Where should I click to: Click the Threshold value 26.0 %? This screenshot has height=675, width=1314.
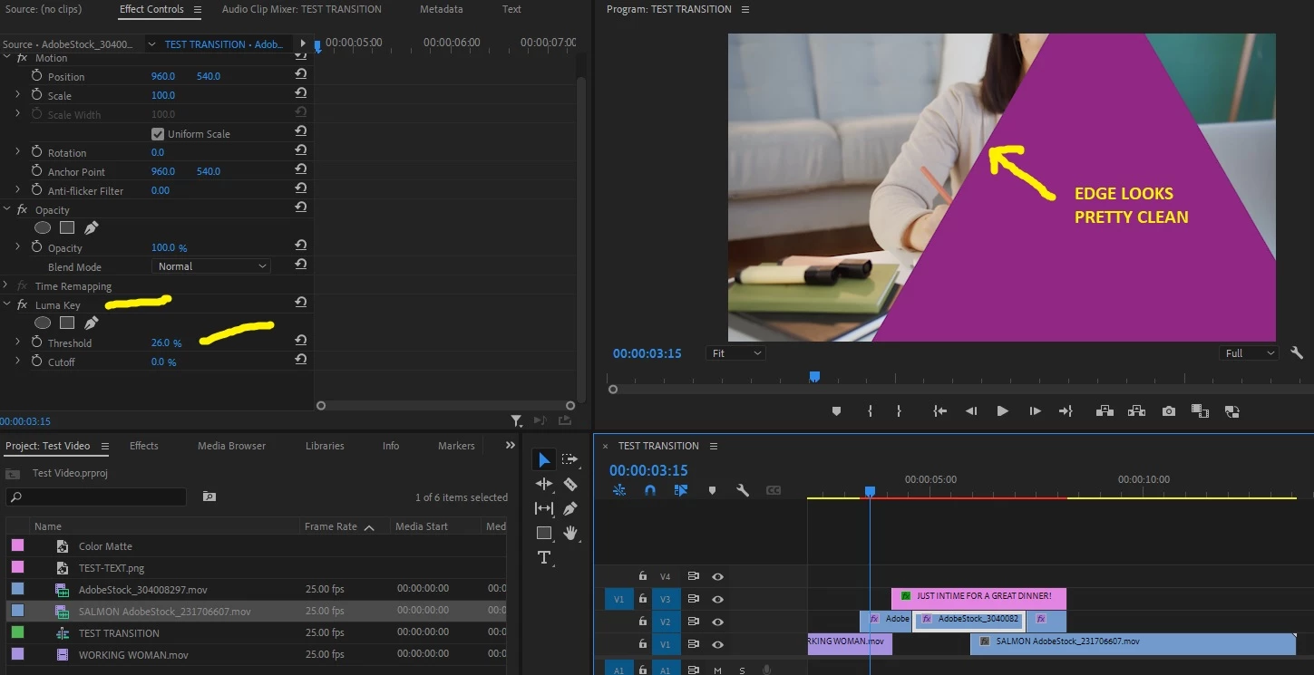pos(166,343)
